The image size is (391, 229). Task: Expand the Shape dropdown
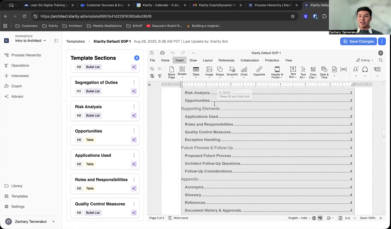[x=220, y=77]
